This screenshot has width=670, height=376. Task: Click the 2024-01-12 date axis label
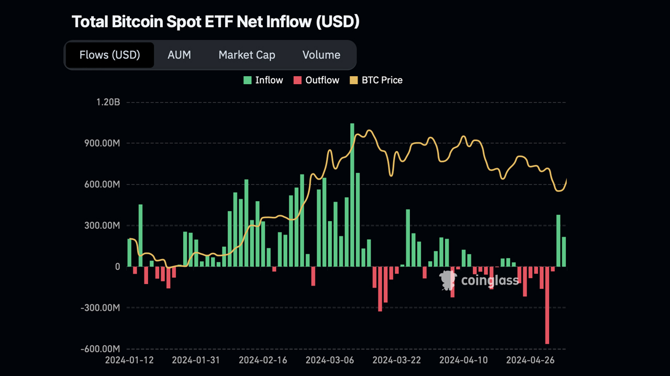pyautogui.click(x=129, y=360)
